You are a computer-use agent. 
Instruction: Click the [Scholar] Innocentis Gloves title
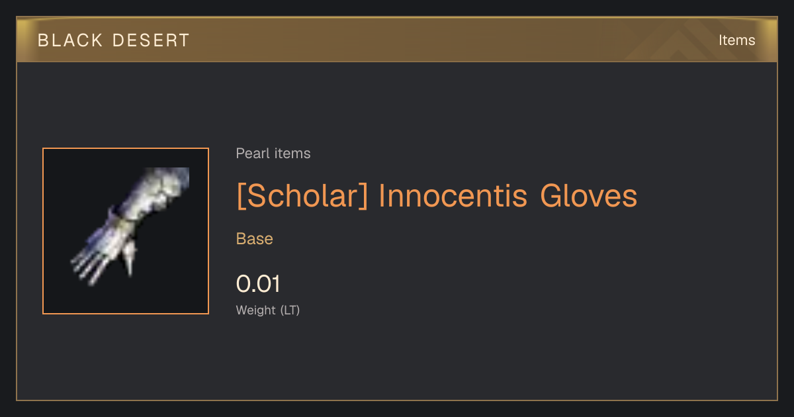click(437, 196)
